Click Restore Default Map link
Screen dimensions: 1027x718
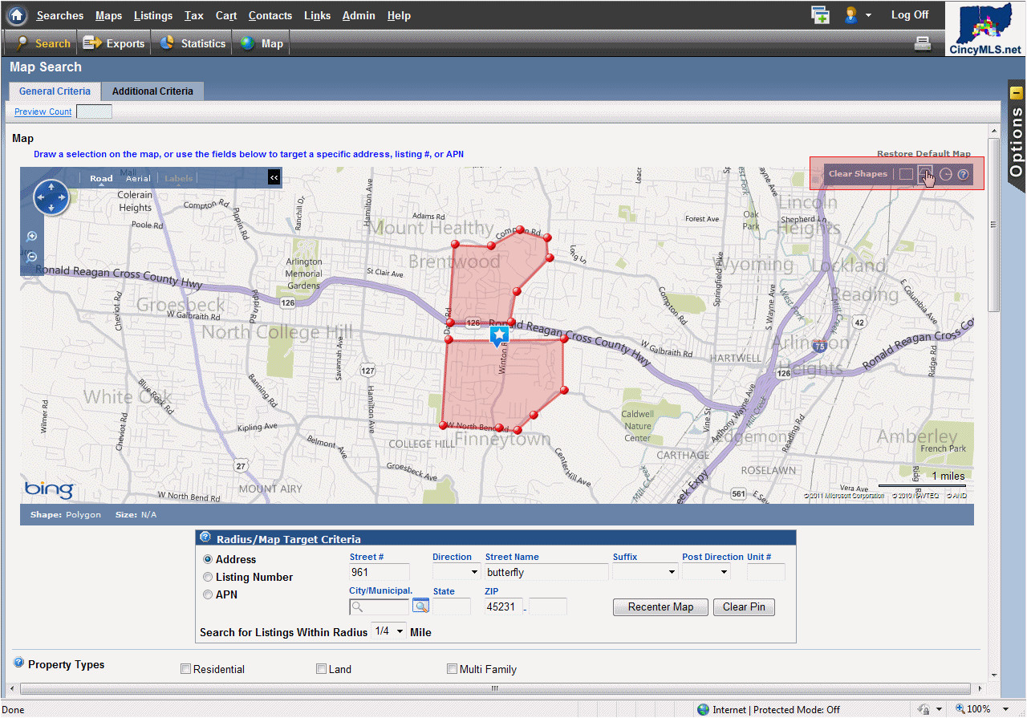923,154
